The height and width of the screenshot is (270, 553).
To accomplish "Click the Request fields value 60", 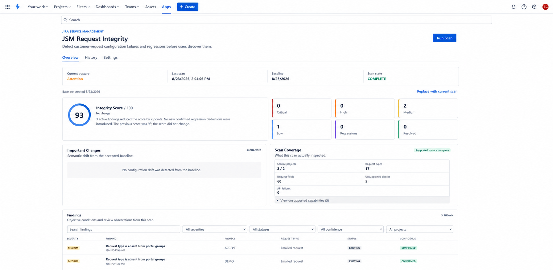I will coord(279,181).
